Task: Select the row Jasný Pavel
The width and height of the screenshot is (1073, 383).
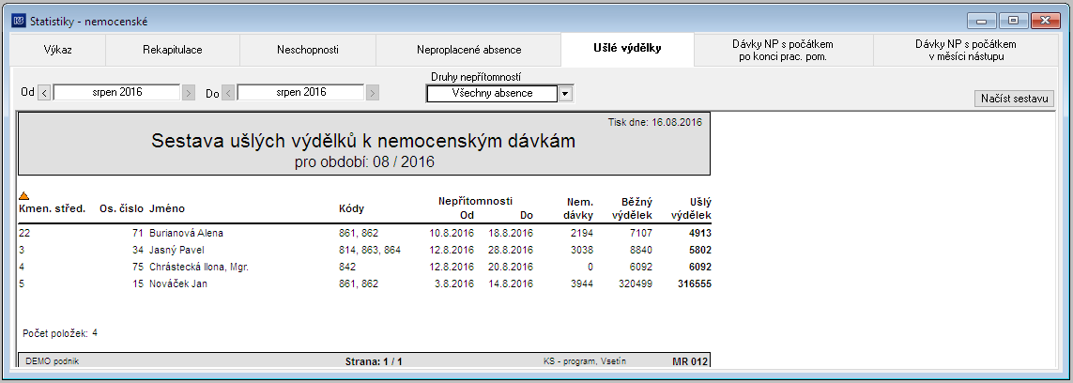Action: coord(365,250)
